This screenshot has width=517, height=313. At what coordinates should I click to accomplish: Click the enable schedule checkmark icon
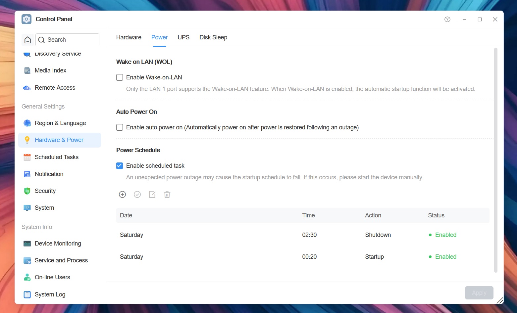pyautogui.click(x=137, y=195)
